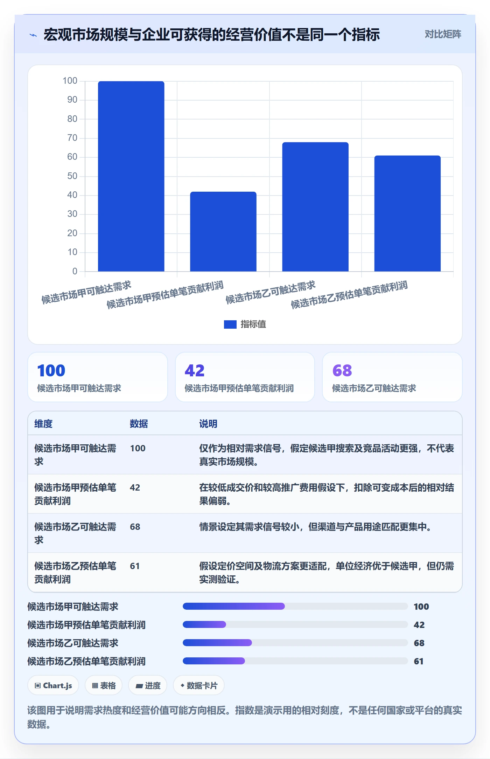Image resolution: width=490 pixels, height=759 pixels.
Task: Open the data card showing 68
Action: [392, 377]
